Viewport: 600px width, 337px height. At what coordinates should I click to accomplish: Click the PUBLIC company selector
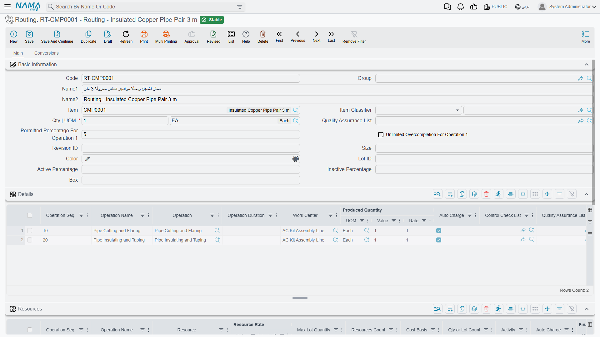496,7
